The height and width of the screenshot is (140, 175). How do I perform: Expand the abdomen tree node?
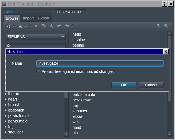tap(6, 110)
